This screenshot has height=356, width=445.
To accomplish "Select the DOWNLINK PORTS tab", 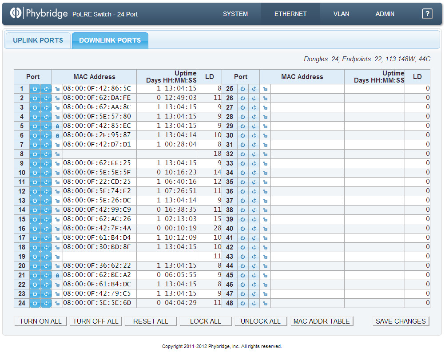I will pyautogui.click(x=110, y=40).
